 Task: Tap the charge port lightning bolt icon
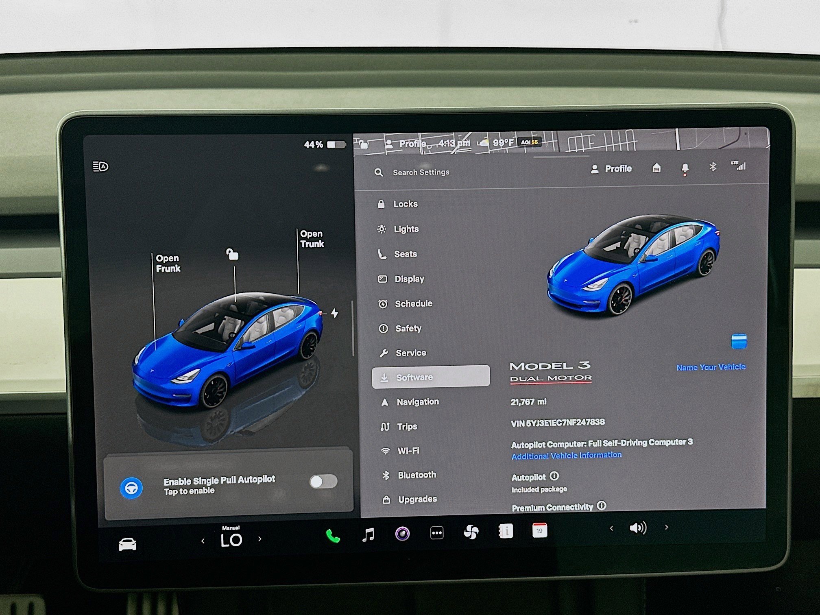334,313
